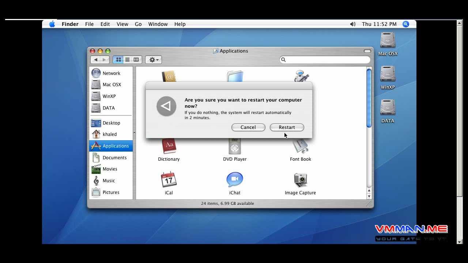
Task: Open the Action gear dropdown
Action: point(154,60)
